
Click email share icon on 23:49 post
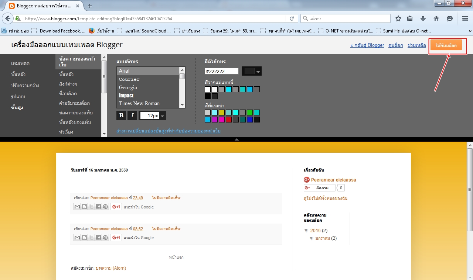(77, 207)
